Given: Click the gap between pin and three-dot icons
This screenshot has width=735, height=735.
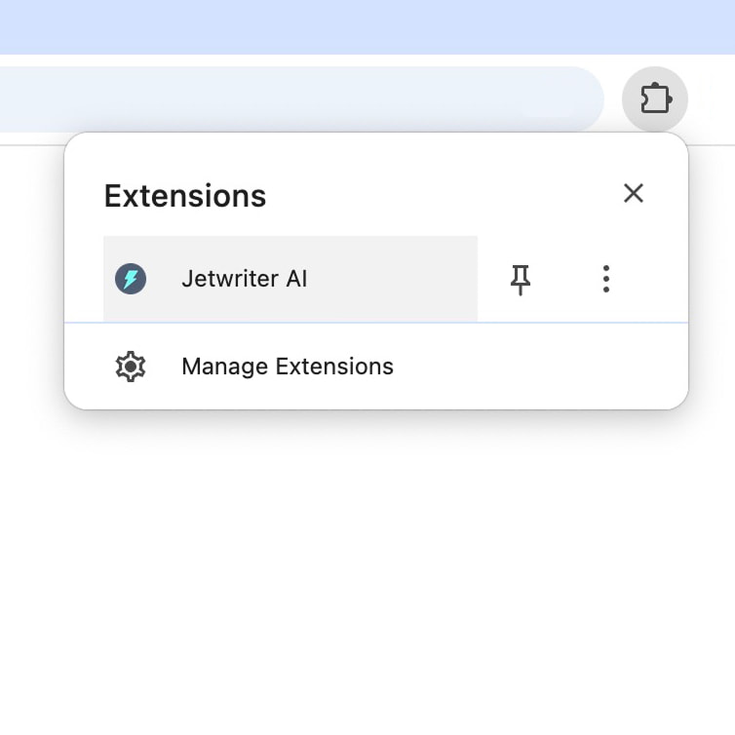Looking at the screenshot, I should point(563,280).
